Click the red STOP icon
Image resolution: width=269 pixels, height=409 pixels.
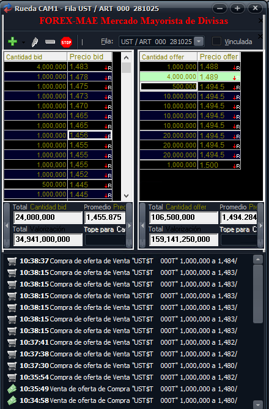point(66,42)
